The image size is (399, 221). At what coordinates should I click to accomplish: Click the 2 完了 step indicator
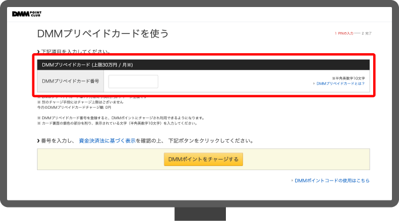click(x=367, y=33)
